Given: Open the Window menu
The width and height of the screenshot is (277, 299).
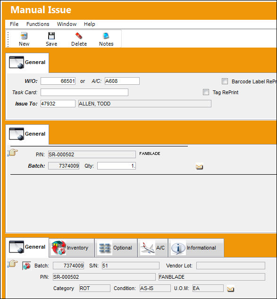Looking at the screenshot, I should (x=67, y=24).
